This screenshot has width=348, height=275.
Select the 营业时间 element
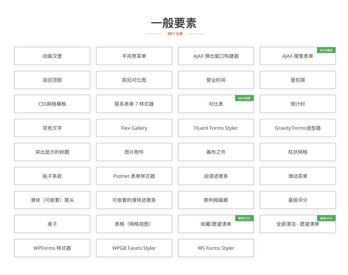(216, 80)
